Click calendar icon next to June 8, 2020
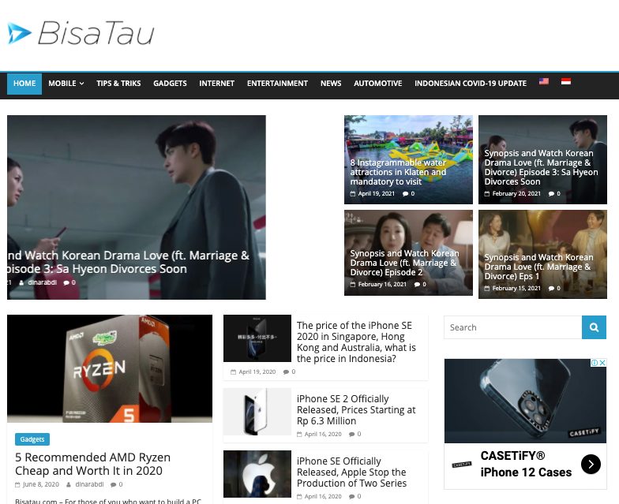The width and height of the screenshot is (619, 504). tap(17, 484)
